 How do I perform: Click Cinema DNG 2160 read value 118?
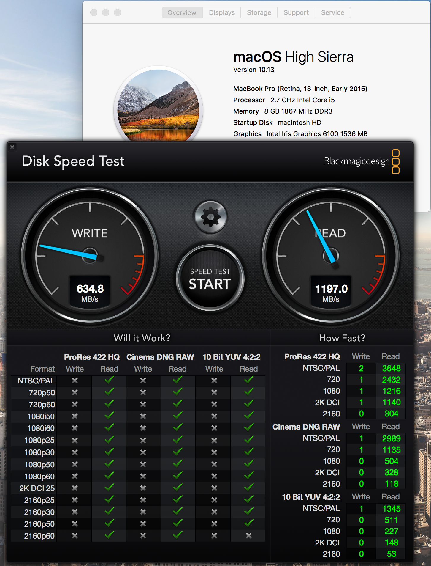pos(392,484)
